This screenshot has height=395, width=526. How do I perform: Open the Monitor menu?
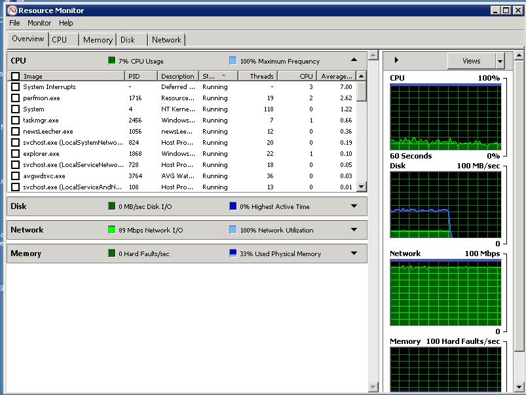(x=39, y=23)
